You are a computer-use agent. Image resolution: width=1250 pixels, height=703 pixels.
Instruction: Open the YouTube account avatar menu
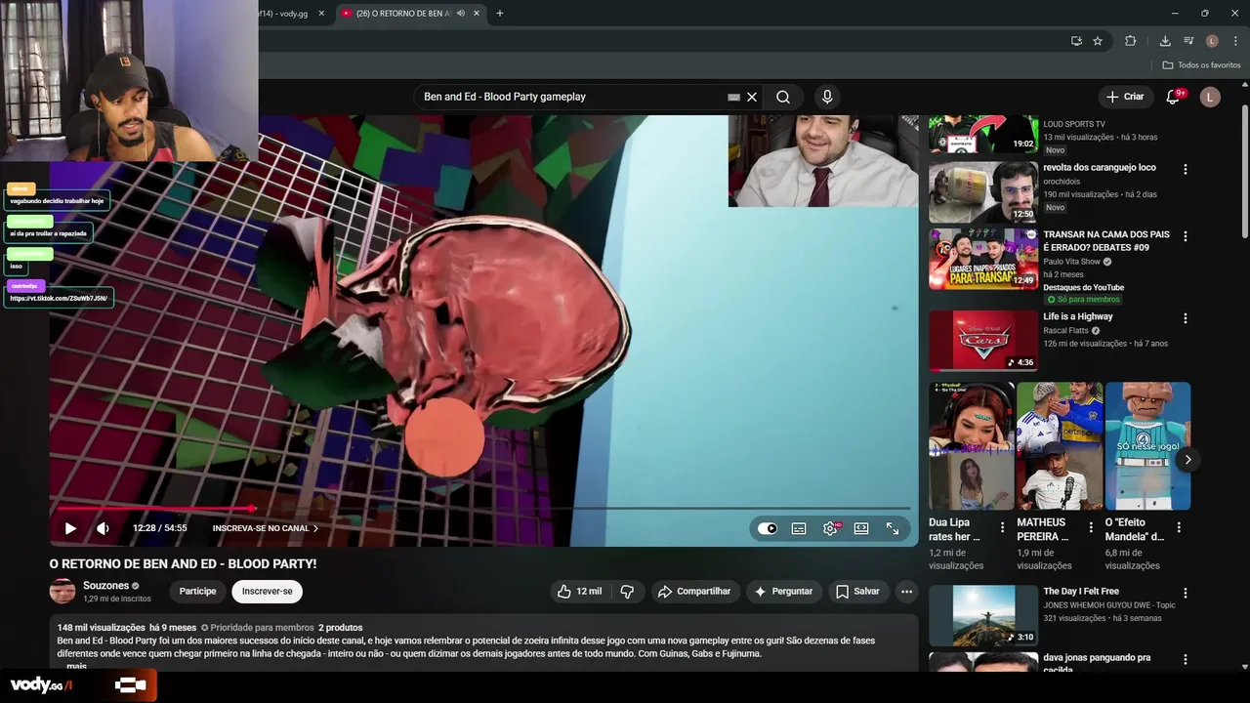pos(1210,97)
